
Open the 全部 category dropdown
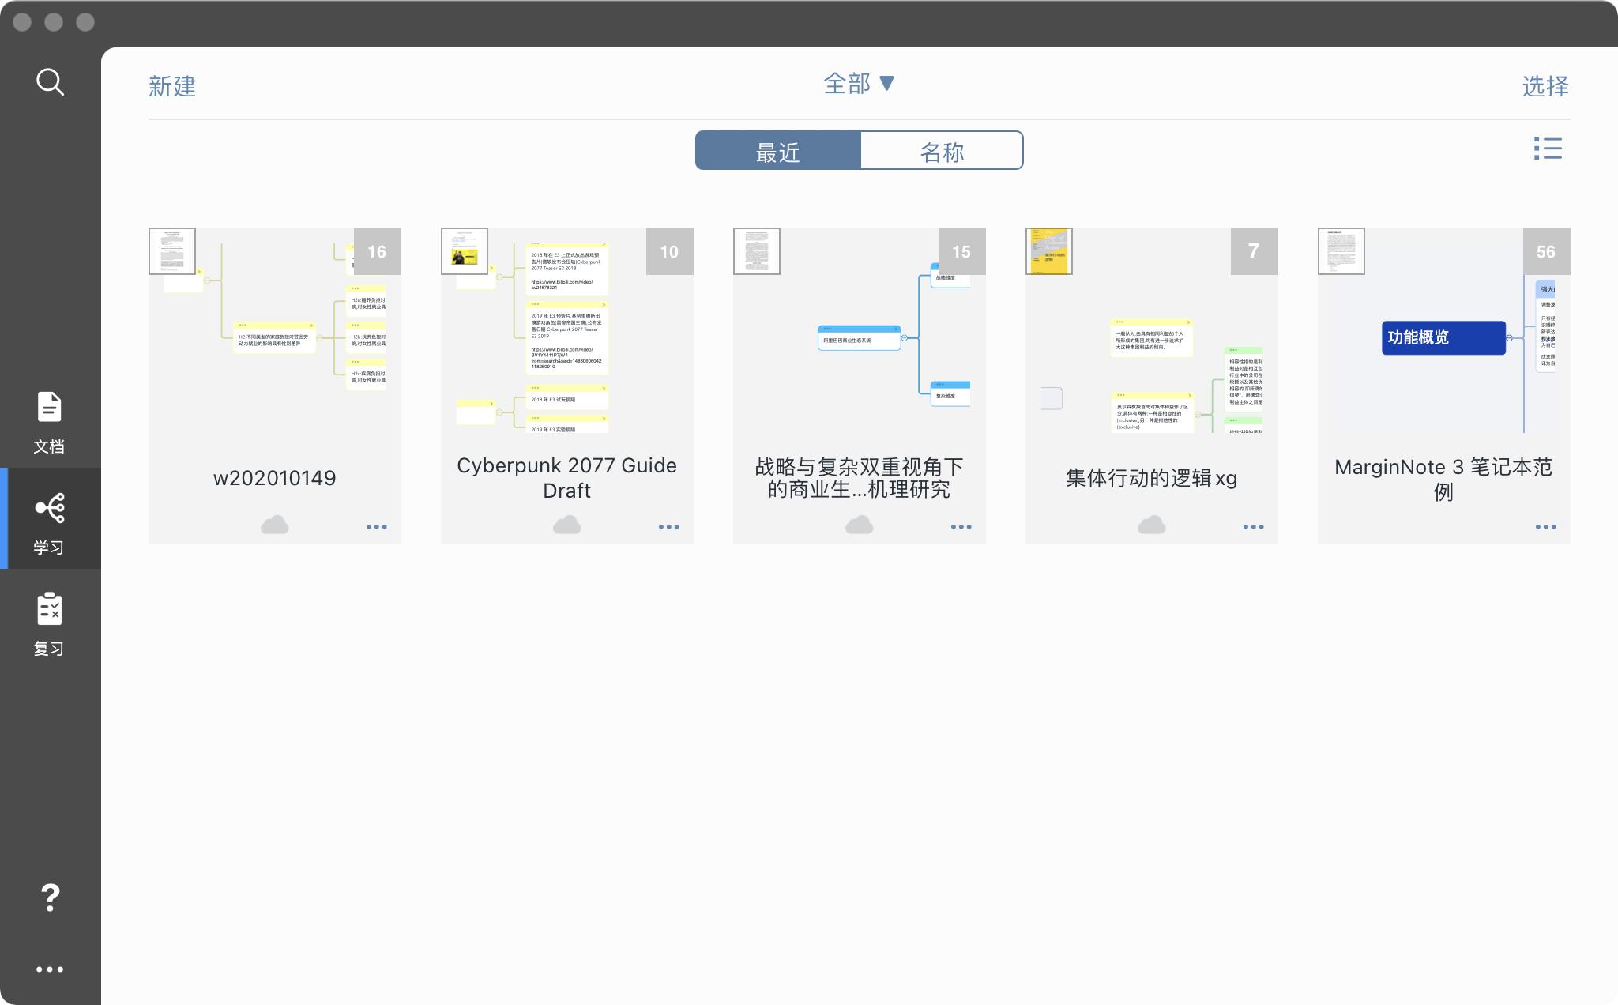tap(860, 83)
